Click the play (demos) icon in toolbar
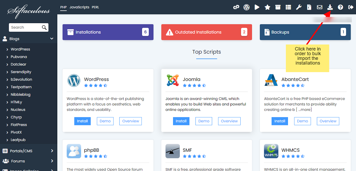 coord(257,7)
